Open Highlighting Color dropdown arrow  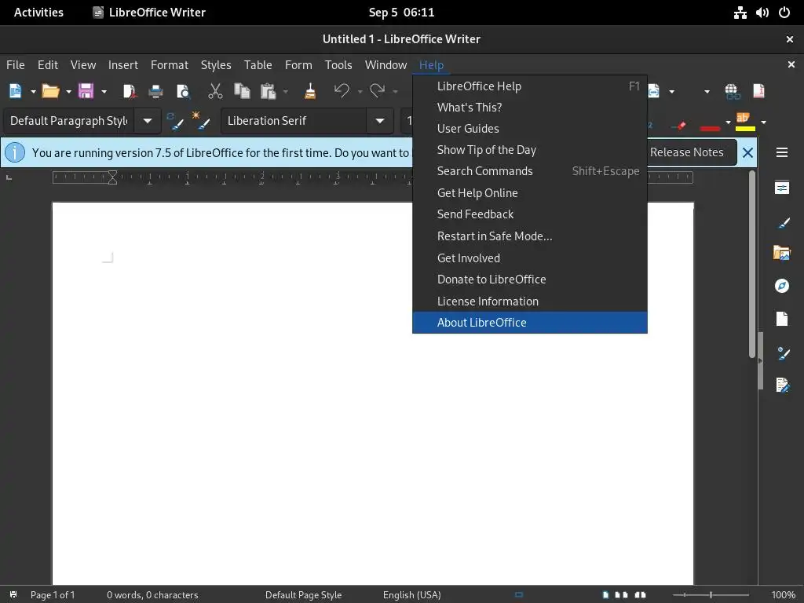click(763, 122)
